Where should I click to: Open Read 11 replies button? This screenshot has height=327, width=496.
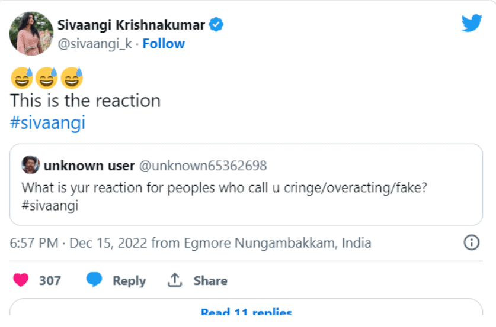pyautogui.click(x=246, y=312)
